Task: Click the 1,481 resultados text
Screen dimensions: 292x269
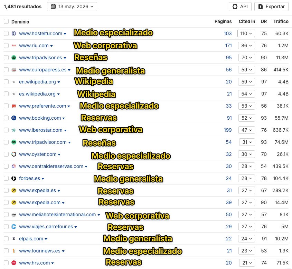Action: point(22,7)
